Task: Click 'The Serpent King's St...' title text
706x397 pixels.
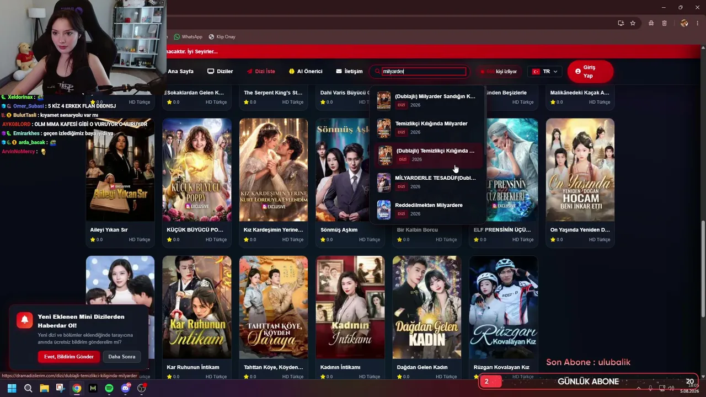Action: click(x=273, y=93)
